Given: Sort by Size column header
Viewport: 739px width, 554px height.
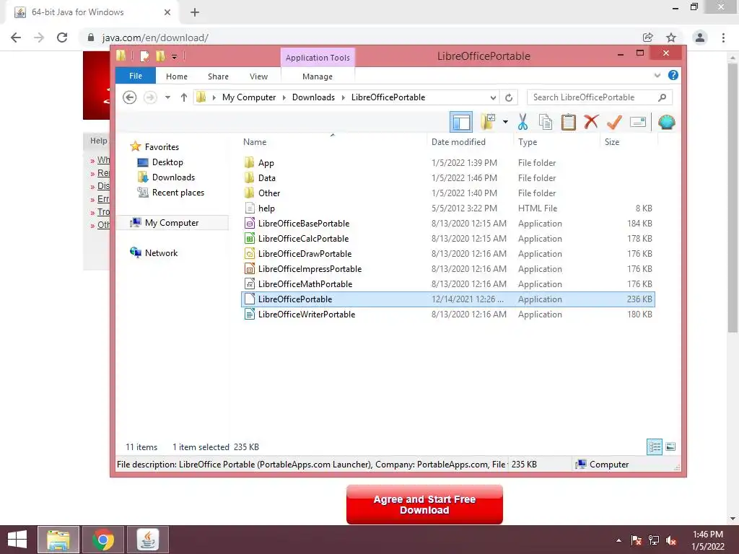Looking at the screenshot, I should point(612,142).
